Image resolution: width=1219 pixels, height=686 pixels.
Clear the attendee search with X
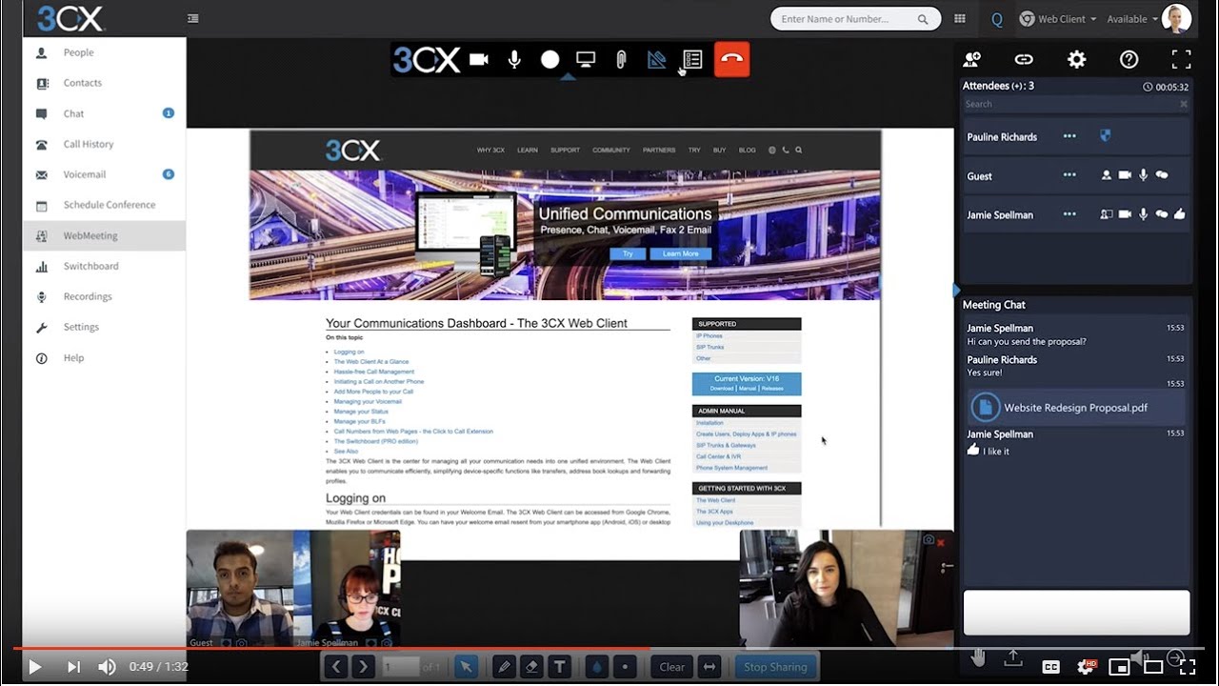[1184, 104]
